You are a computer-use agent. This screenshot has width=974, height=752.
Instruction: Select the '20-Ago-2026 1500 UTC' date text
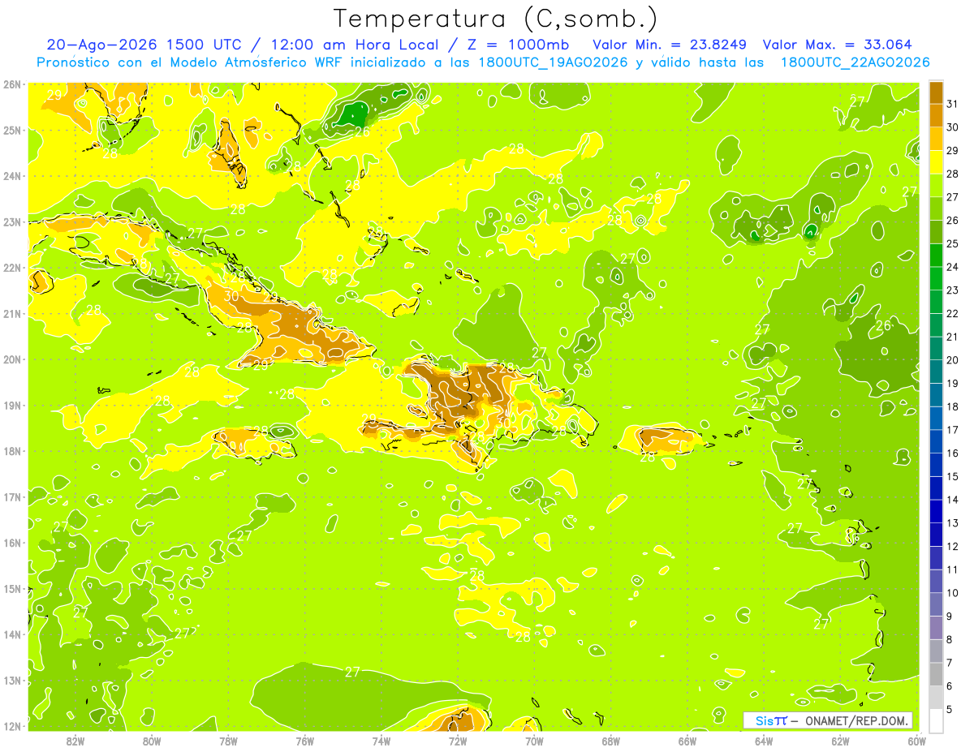tap(144, 45)
